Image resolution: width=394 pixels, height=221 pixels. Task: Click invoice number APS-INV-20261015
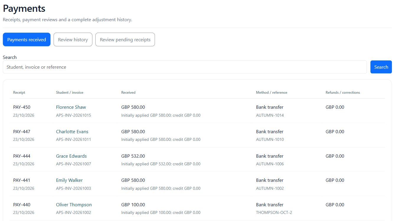(x=73, y=115)
